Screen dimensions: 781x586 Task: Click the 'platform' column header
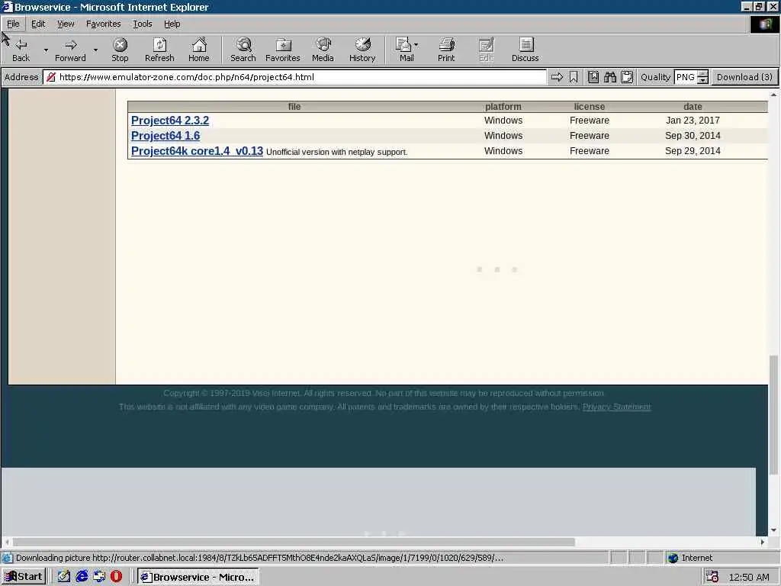pyautogui.click(x=503, y=107)
